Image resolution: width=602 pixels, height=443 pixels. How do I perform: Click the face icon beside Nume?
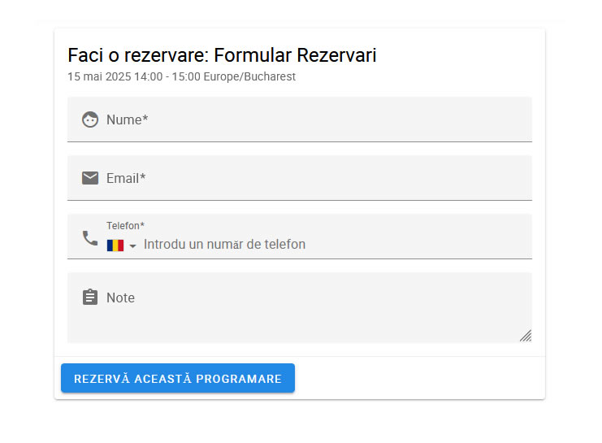point(90,119)
